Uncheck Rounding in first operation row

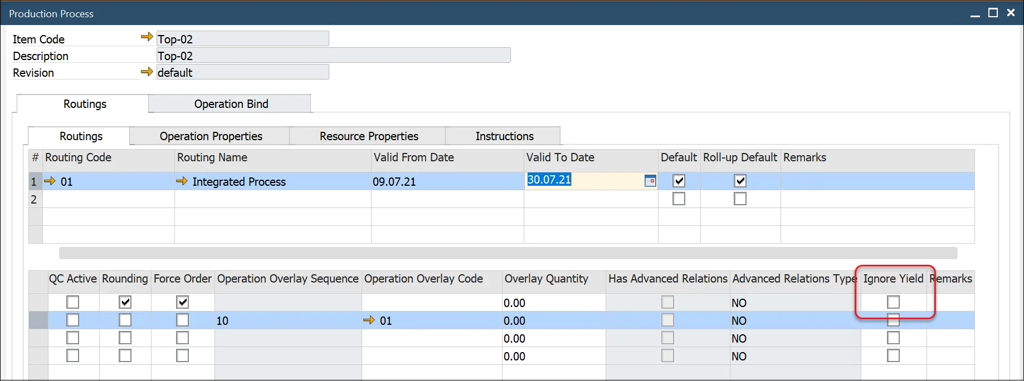point(125,302)
